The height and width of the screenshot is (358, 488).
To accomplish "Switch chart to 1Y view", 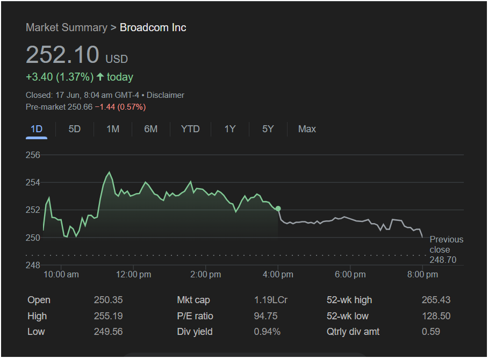I will 230,129.
